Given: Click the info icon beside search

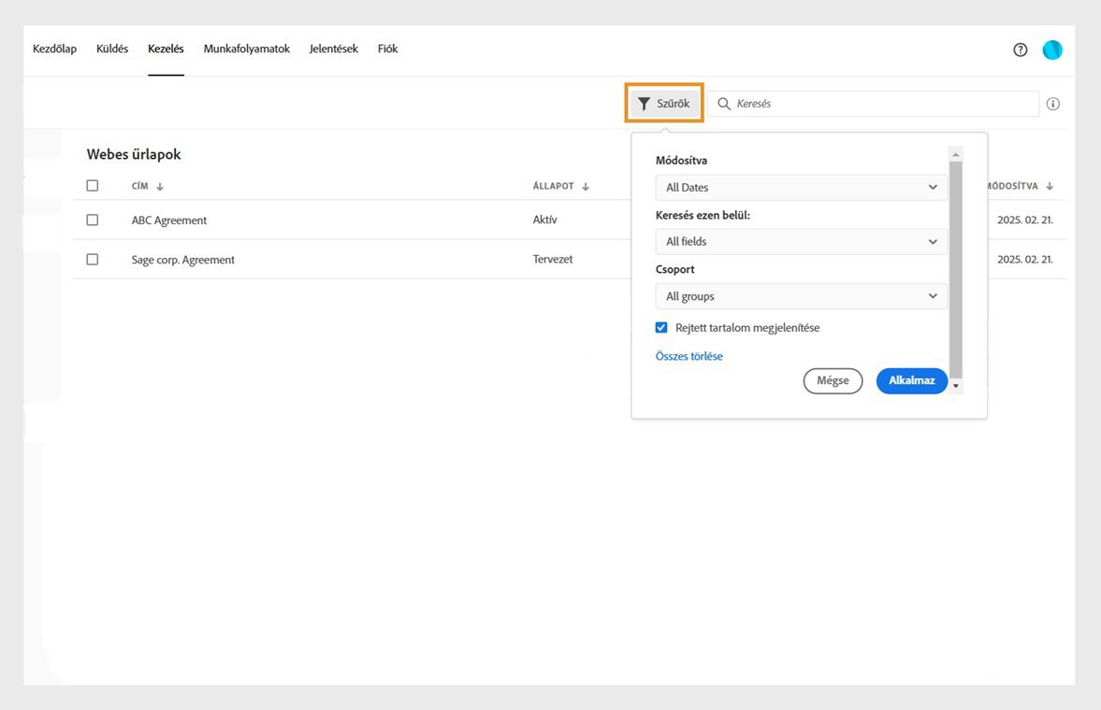Looking at the screenshot, I should (1053, 105).
